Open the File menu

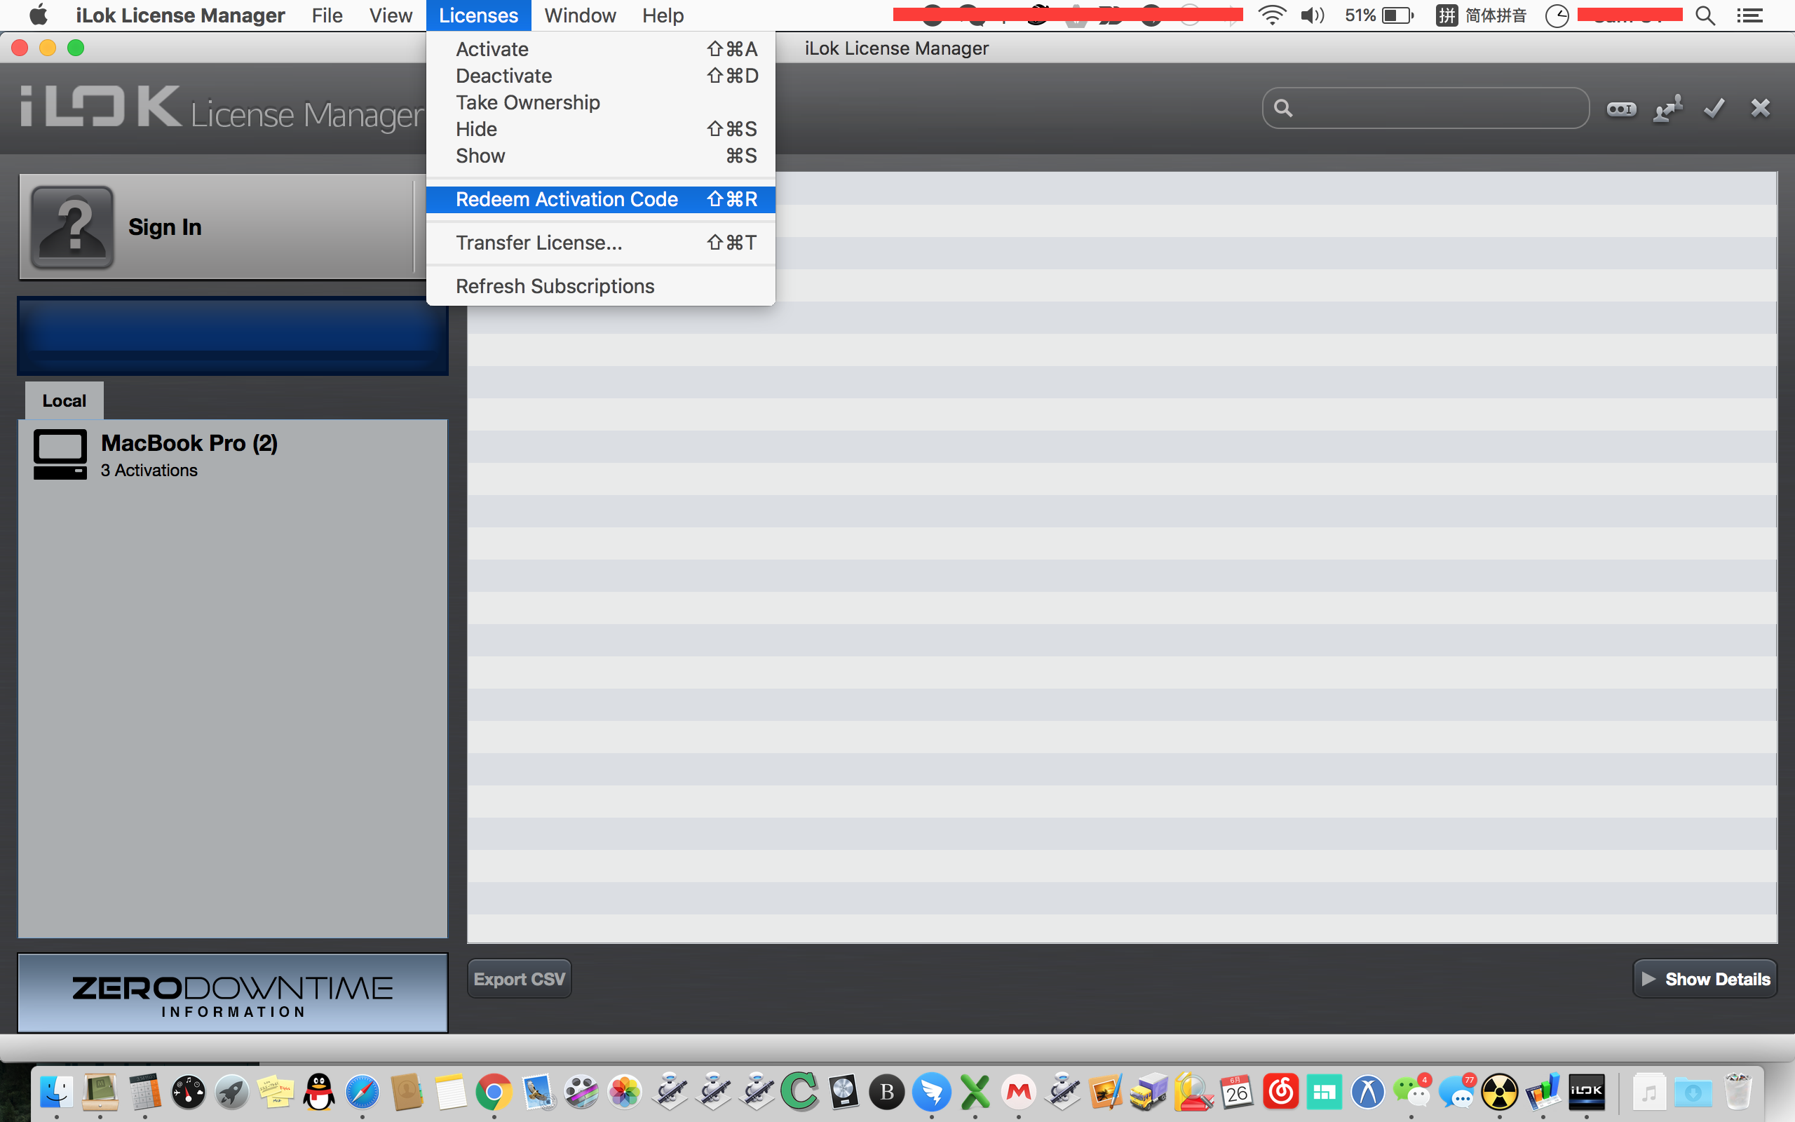click(x=327, y=15)
